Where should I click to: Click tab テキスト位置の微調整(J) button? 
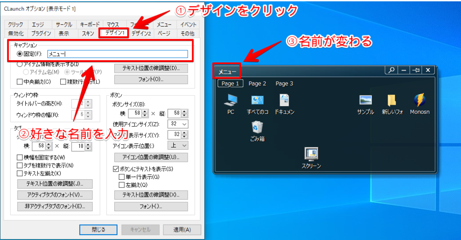55,184
